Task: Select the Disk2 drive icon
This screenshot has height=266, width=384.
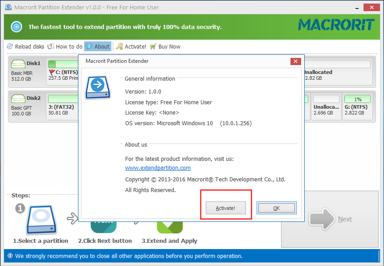Action: point(19,98)
